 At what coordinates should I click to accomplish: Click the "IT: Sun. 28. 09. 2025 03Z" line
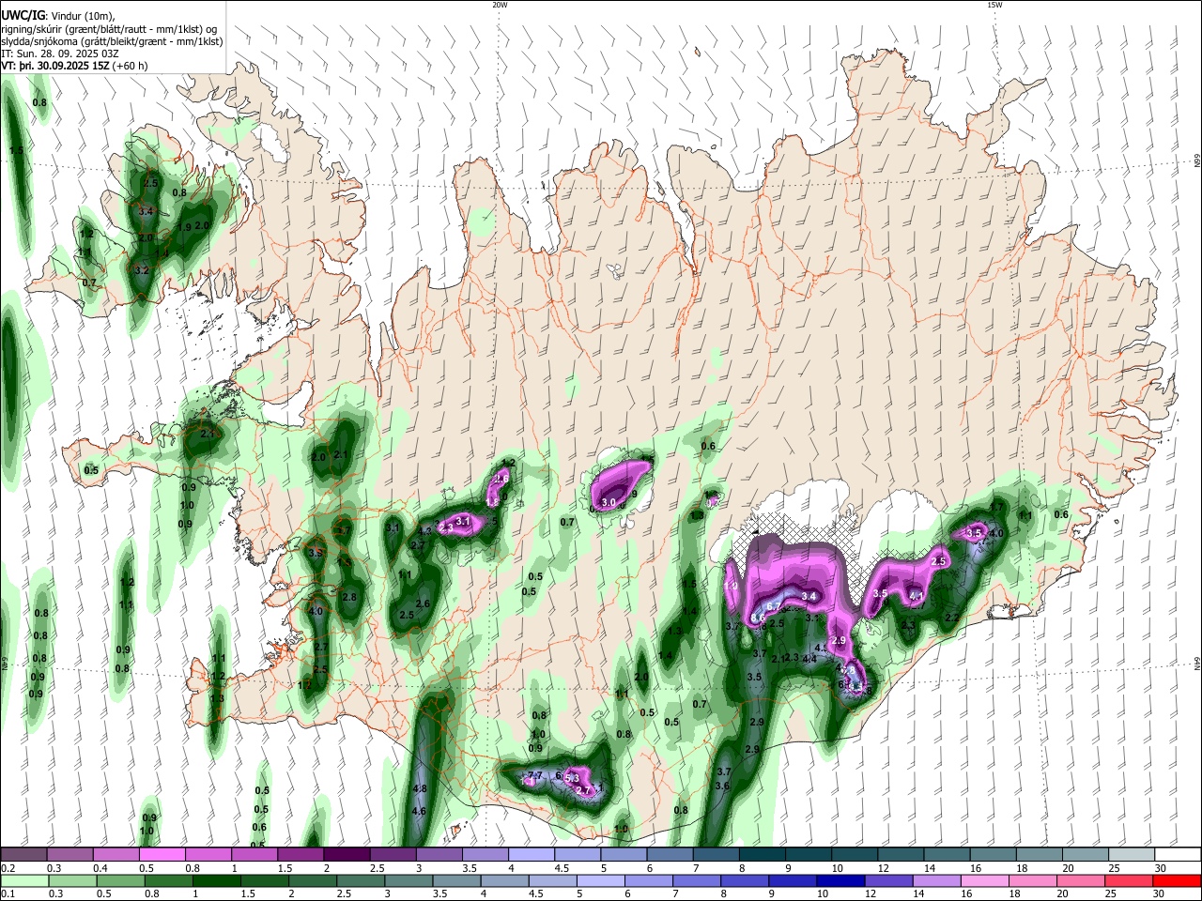click(59, 53)
